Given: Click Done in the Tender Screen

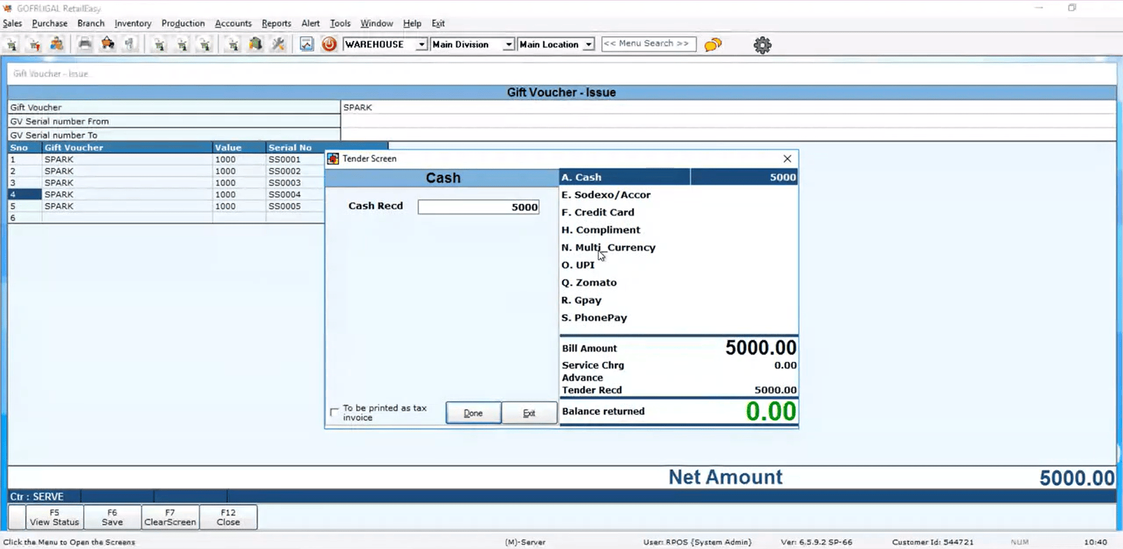Looking at the screenshot, I should coord(473,413).
